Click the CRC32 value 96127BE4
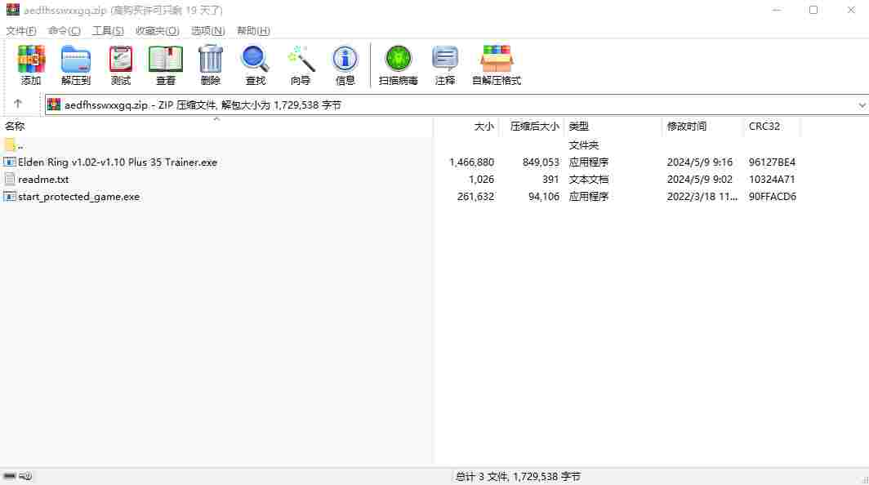869x485 pixels. pyautogui.click(x=772, y=162)
